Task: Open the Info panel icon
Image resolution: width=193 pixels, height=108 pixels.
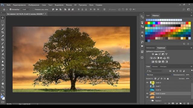Action: [x=142, y=58]
